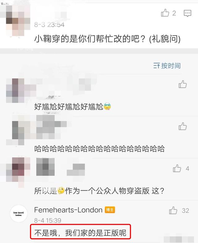Open the avatar of the 穿盗版 commenter
The height and width of the screenshot is (243, 198).
tap(18, 172)
